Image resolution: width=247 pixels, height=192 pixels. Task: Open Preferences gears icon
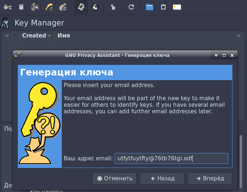[113, 7]
